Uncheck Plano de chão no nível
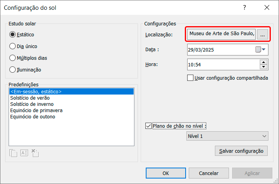This screenshot has width=279, height=184. pos(148,126)
